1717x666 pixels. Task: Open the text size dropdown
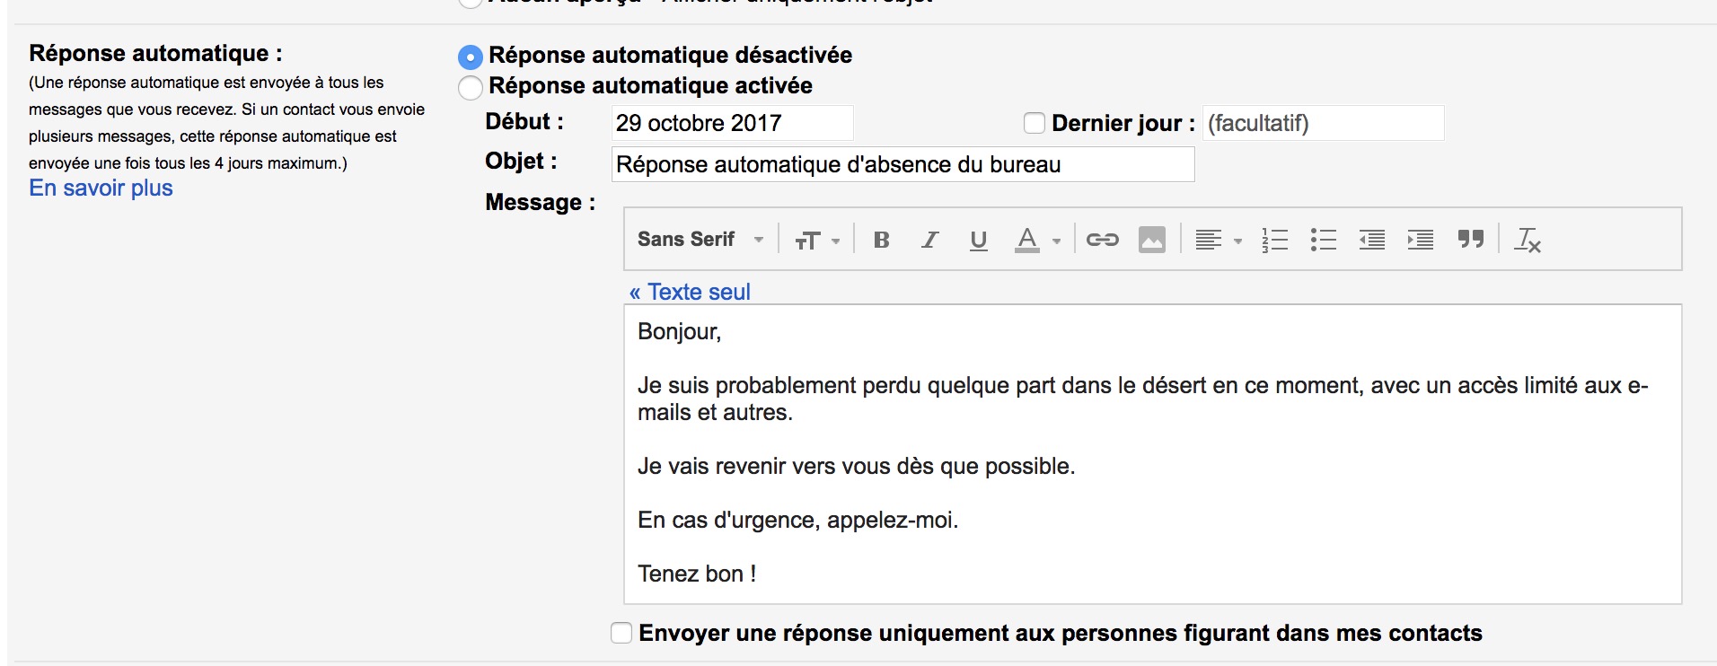tap(816, 240)
